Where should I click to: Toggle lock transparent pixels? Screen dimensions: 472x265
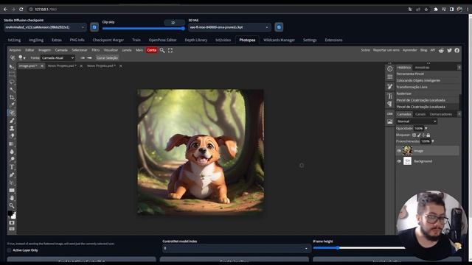click(414, 135)
